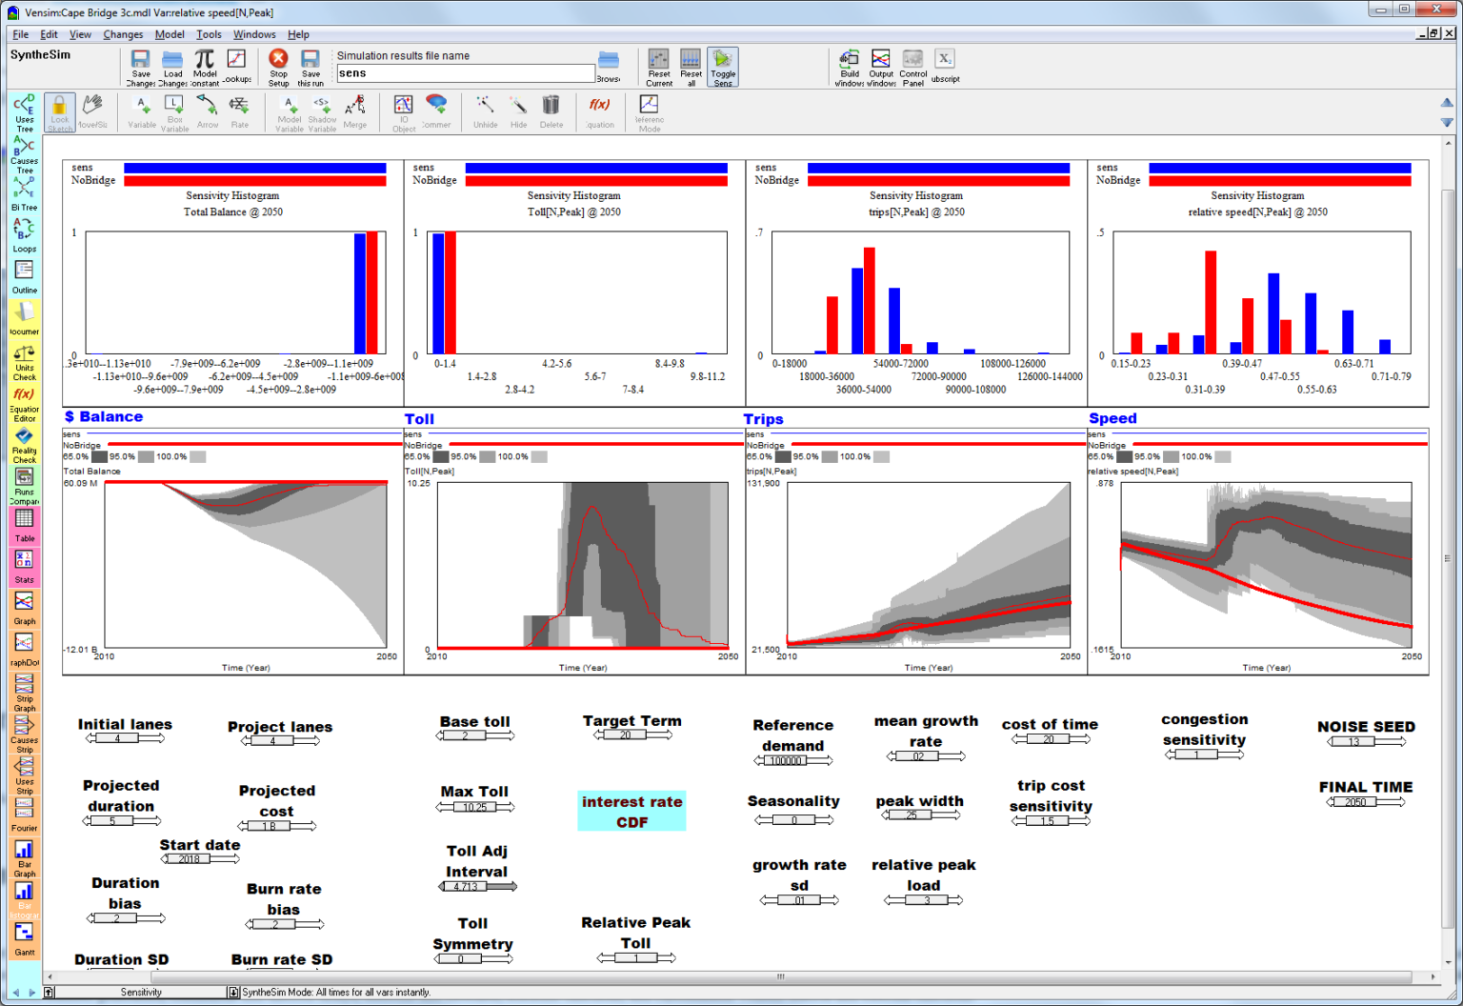
Task: Open the Causes Tree tool
Action: (24, 154)
